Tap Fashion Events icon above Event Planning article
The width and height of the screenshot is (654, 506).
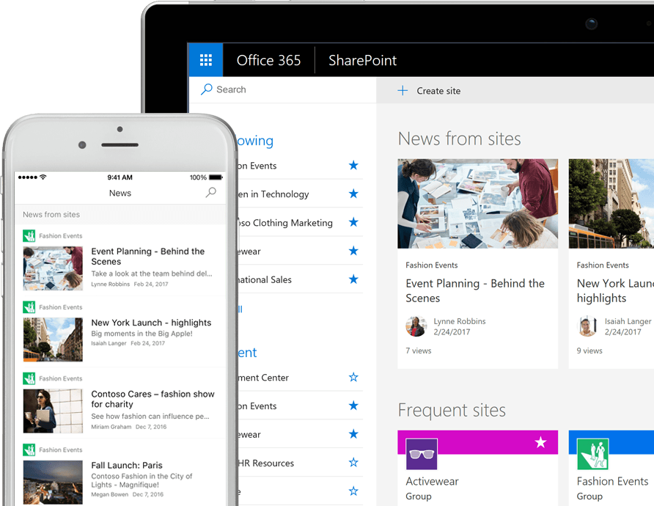(x=29, y=235)
